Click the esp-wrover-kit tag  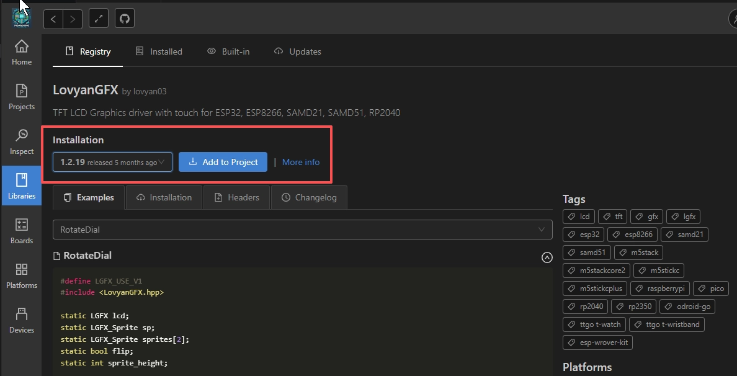(597, 342)
